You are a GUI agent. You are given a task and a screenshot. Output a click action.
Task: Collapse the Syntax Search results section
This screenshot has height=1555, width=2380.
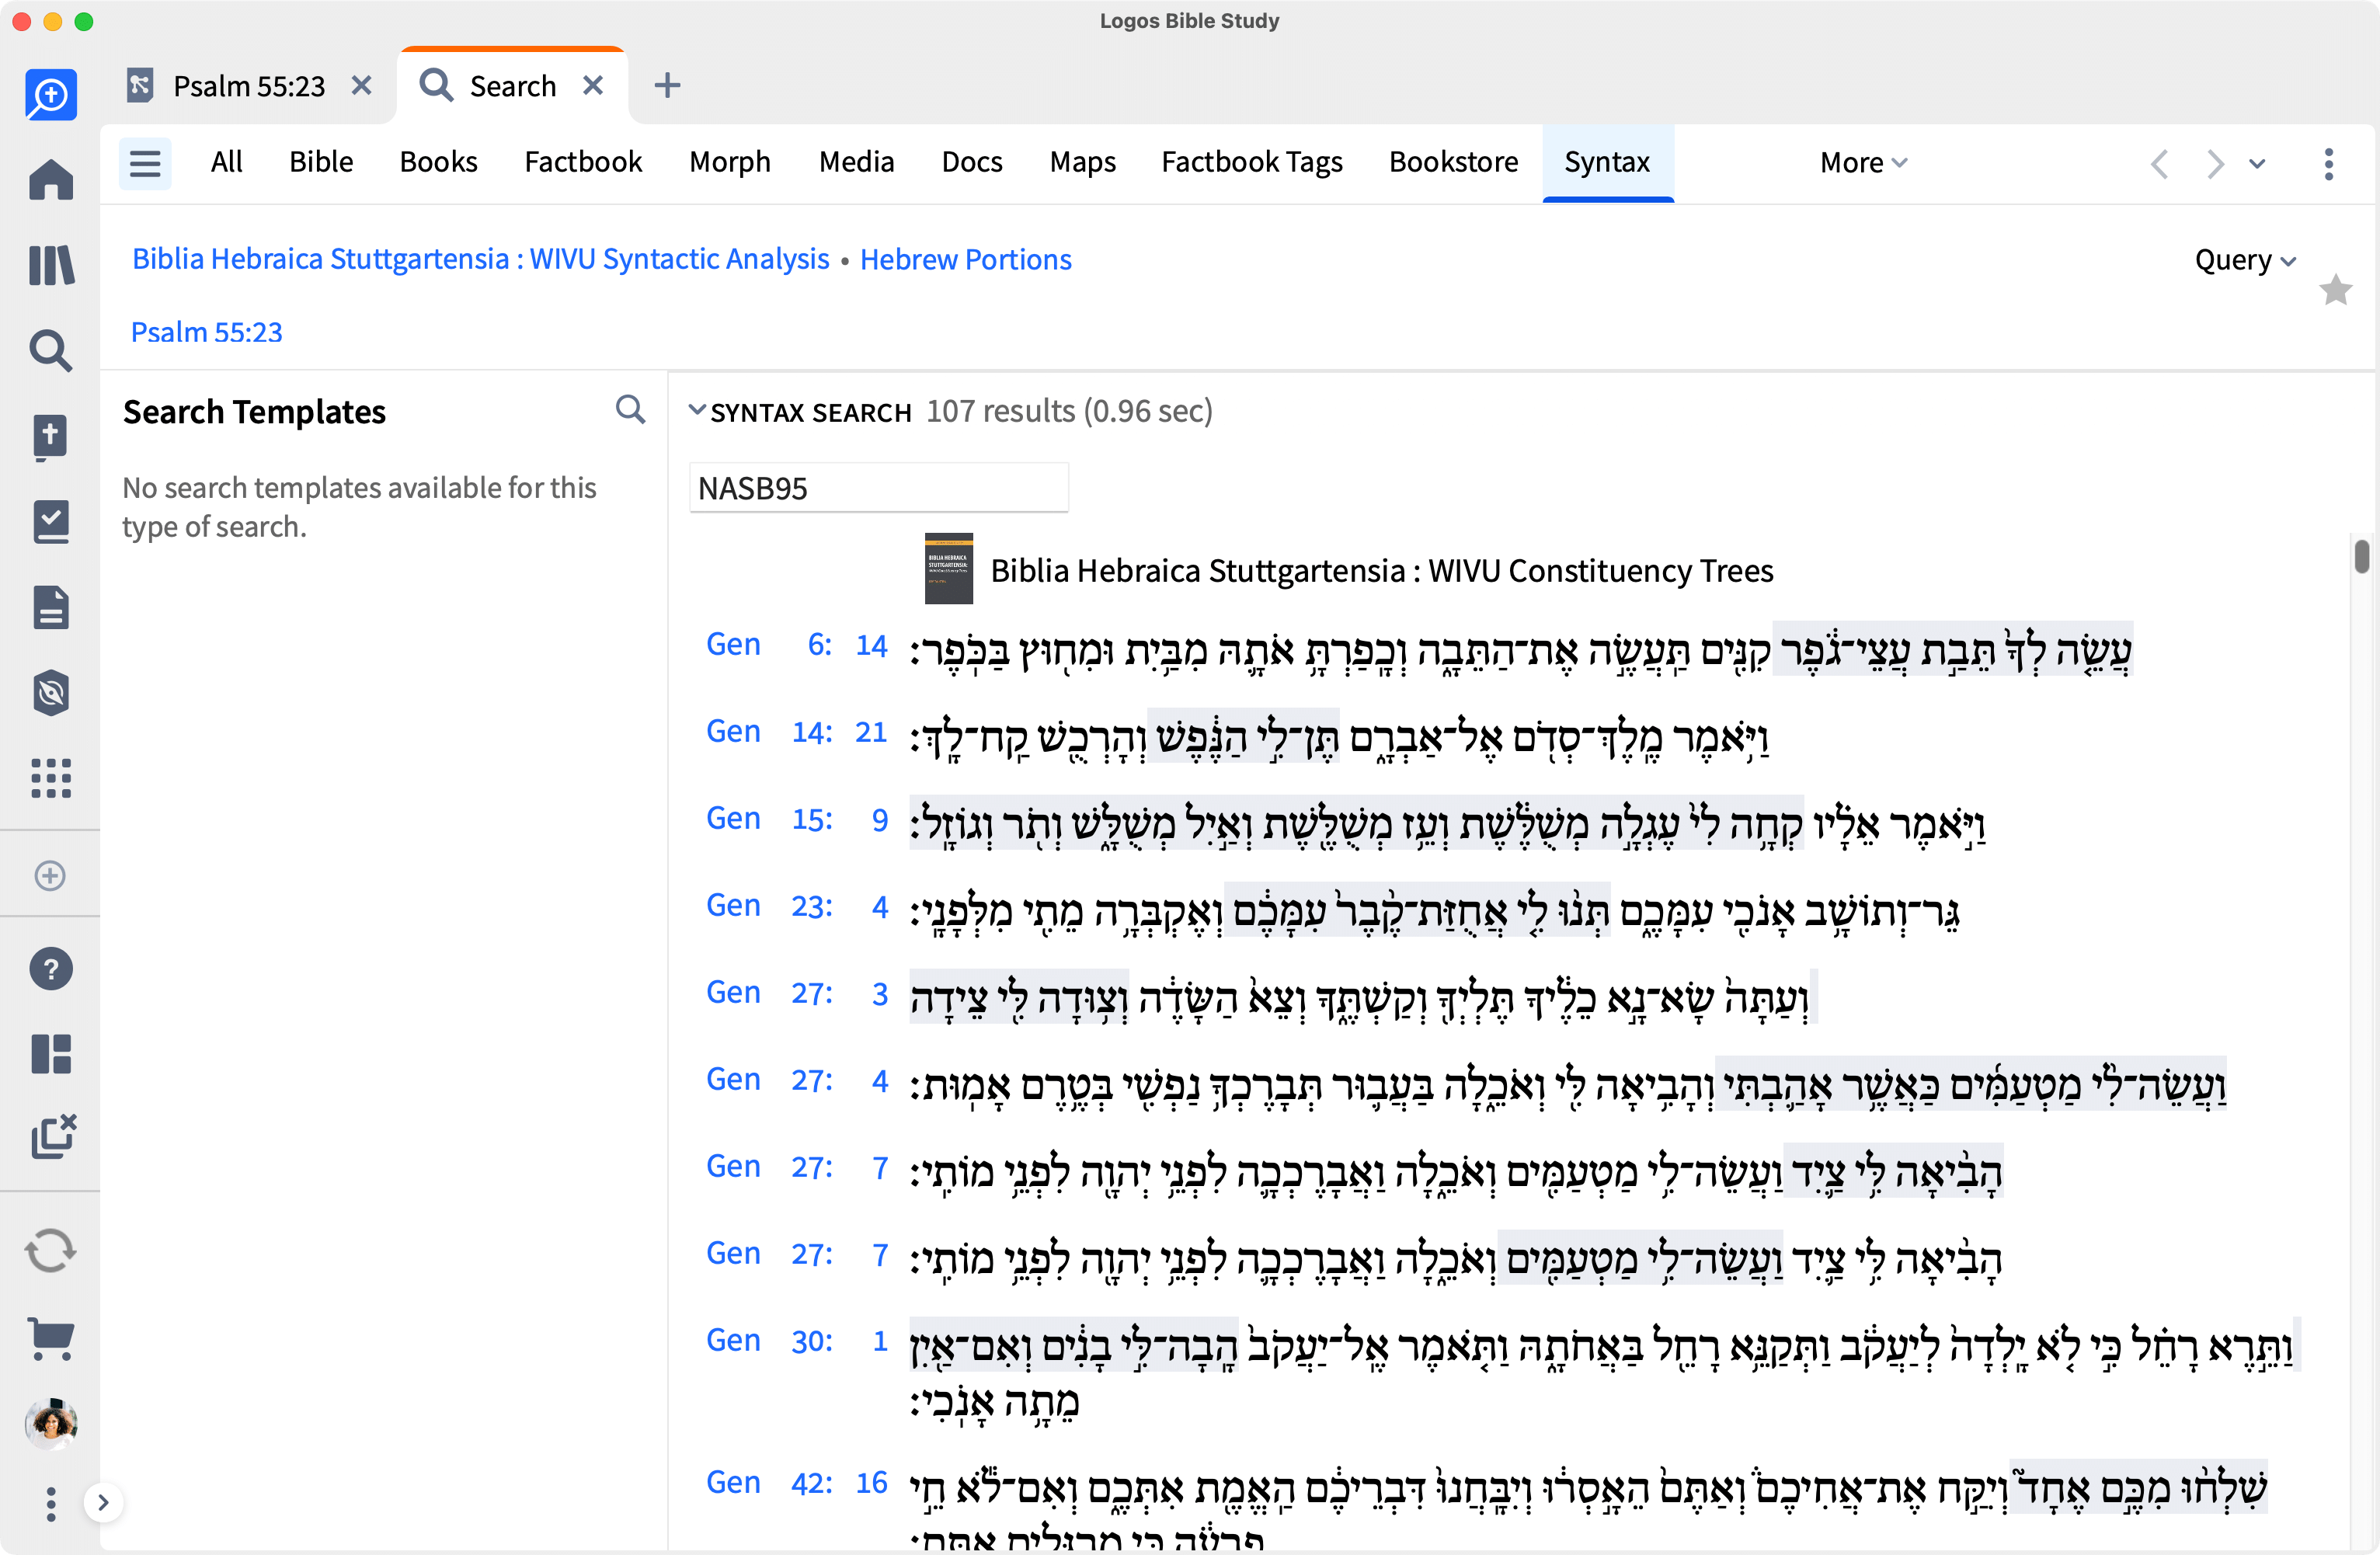(x=697, y=411)
